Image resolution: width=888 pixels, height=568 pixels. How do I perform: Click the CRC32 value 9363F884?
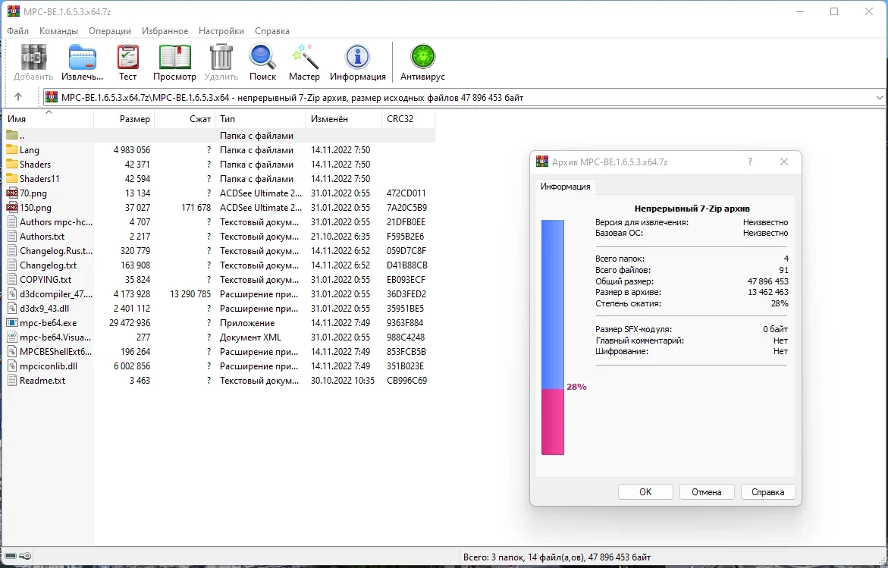click(x=405, y=323)
